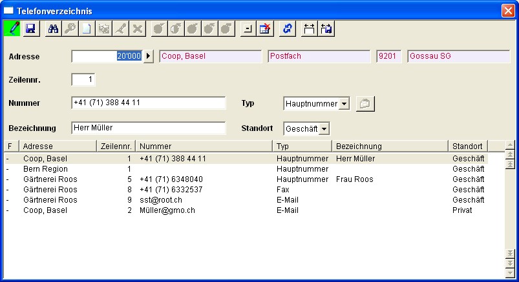The height and width of the screenshot is (282, 519).
Task: Create a new record with the blank page icon
Action: pos(87,28)
